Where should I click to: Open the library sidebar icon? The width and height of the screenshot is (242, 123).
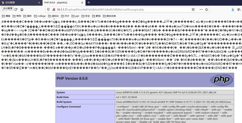pyautogui.click(x=239, y=10)
